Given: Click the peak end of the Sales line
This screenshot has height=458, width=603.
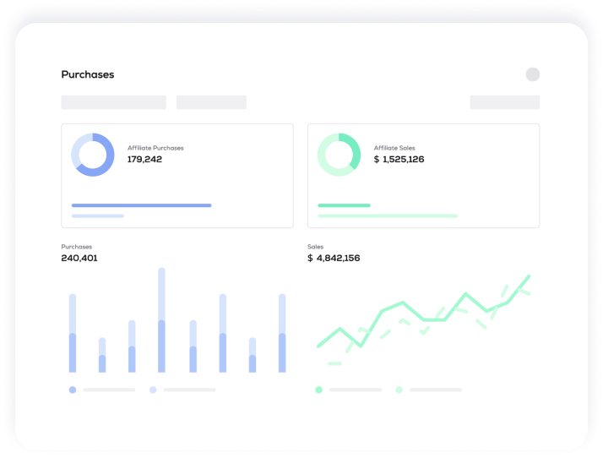Looking at the screenshot, I should pyautogui.click(x=529, y=276).
